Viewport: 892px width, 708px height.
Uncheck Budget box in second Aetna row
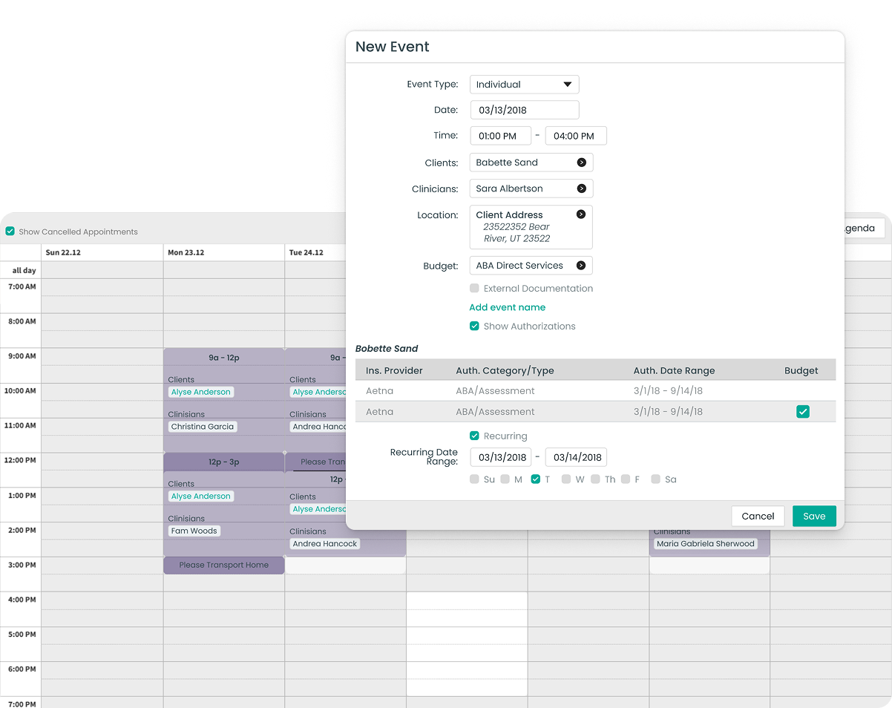point(802,412)
